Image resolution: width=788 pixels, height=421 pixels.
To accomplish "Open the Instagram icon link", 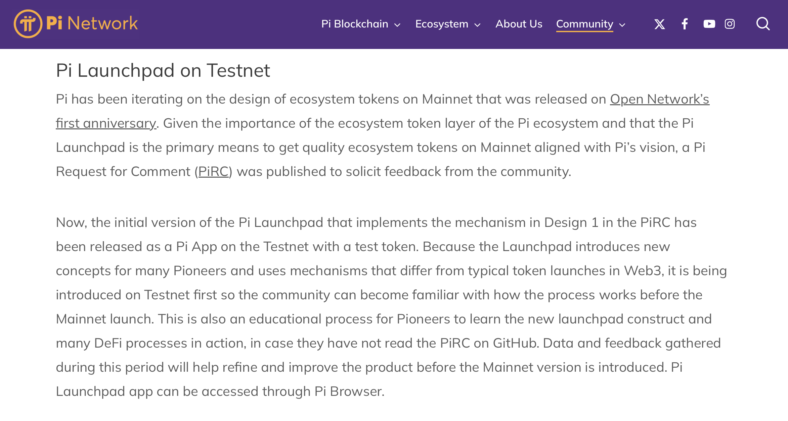I will [x=730, y=24].
